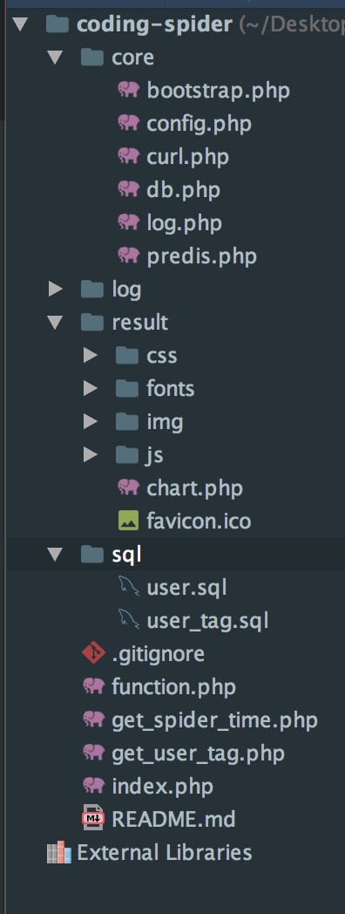The image size is (345, 914).
Task: Open the index.php file
Action: [x=163, y=787]
